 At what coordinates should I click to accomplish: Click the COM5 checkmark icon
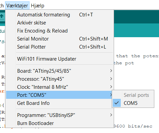coord(117,103)
